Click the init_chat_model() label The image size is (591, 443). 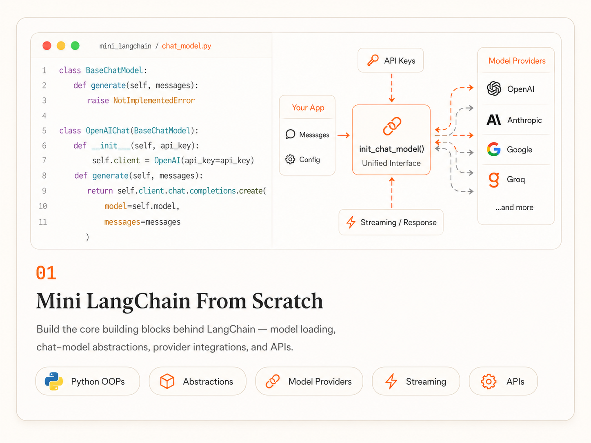tap(391, 149)
